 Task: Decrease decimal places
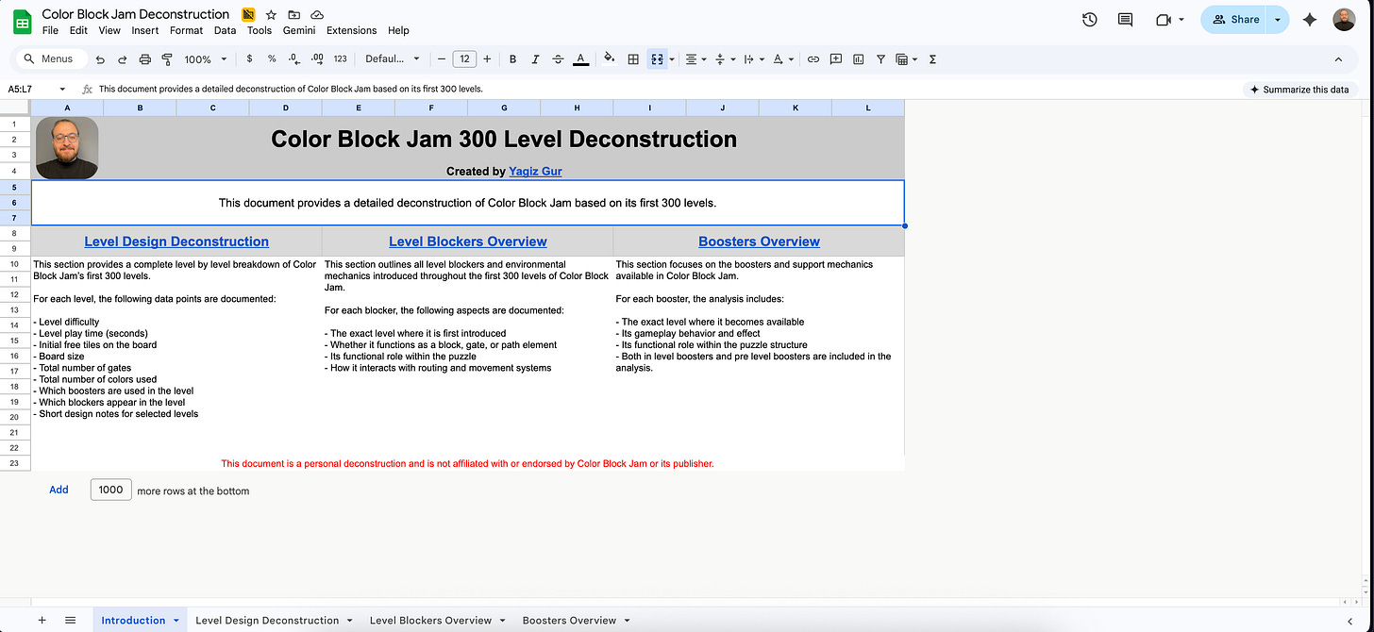294,58
